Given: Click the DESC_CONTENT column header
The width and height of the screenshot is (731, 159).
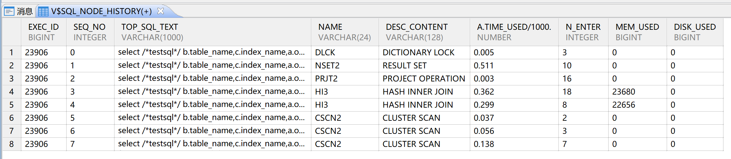Looking at the screenshot, I should point(424,32).
